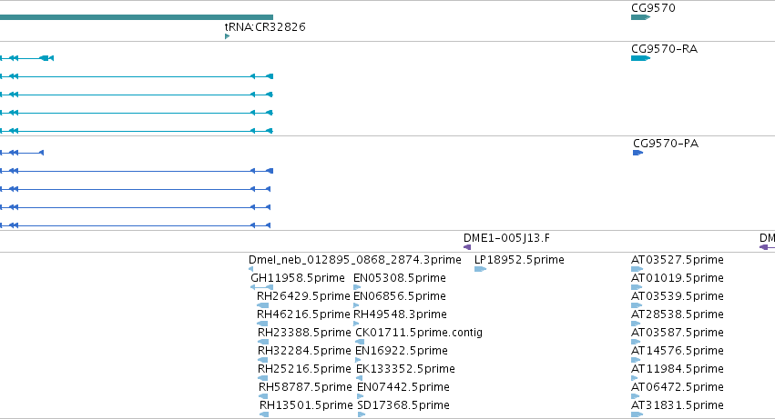Select the CK01711.5prime.contig label
775x419 pixels.
[419, 333]
